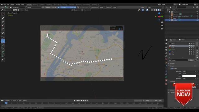199x112 pixels.
Task: Click the Blender logo menu
Action: (2, 4)
